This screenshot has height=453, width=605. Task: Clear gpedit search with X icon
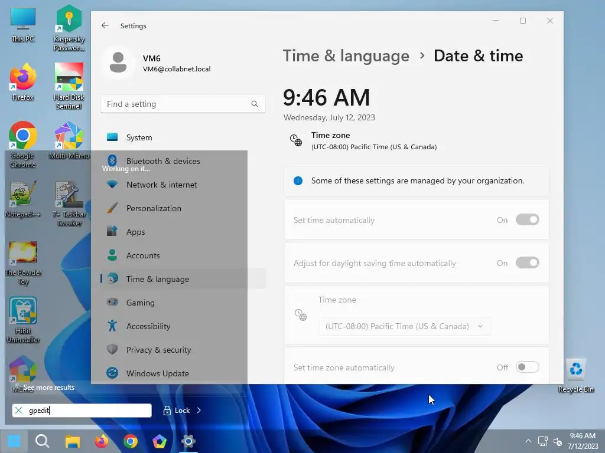click(18, 411)
